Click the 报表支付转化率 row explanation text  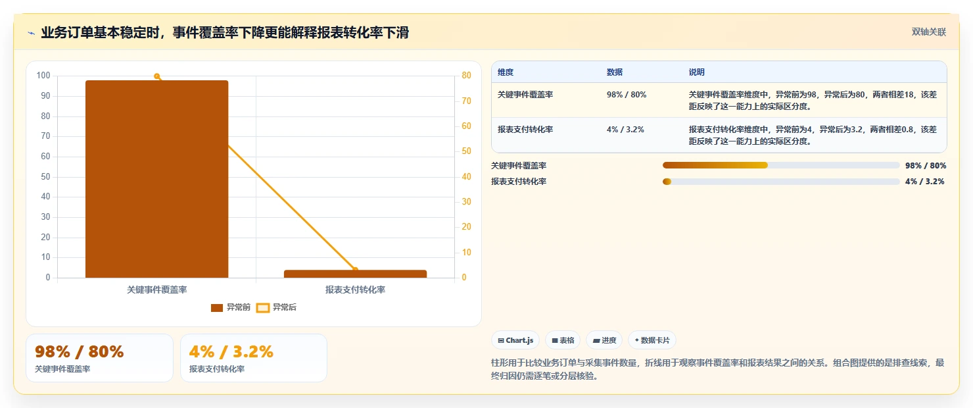(813, 135)
